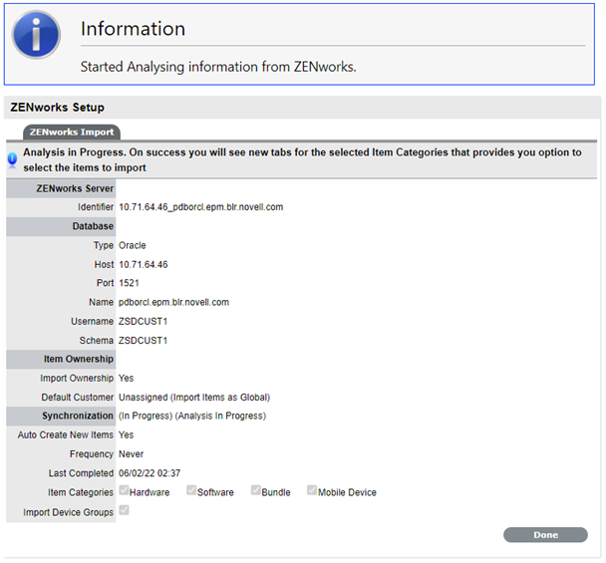The width and height of the screenshot is (606, 563).
Task: Click the ZENworks Setup heading
Action: click(x=57, y=108)
